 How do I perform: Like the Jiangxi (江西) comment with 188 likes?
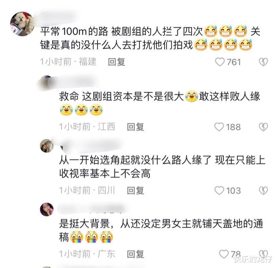tap(219, 127)
